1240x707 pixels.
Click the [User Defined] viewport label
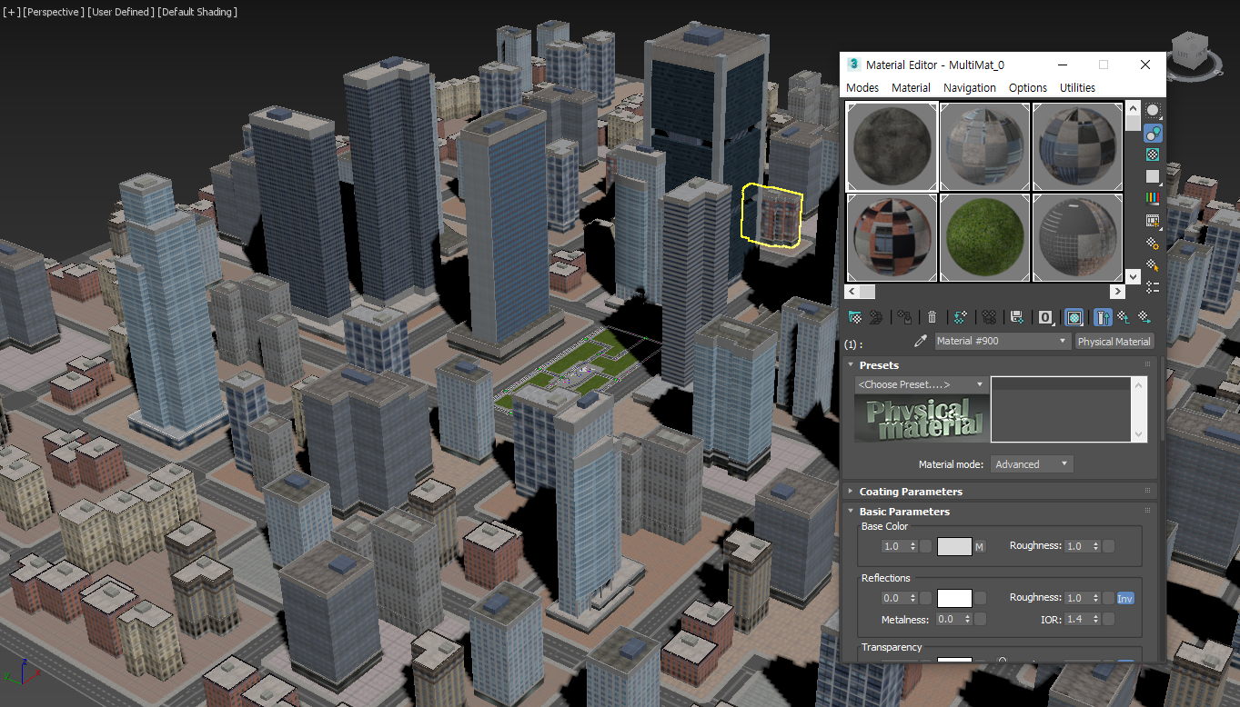coord(121,12)
